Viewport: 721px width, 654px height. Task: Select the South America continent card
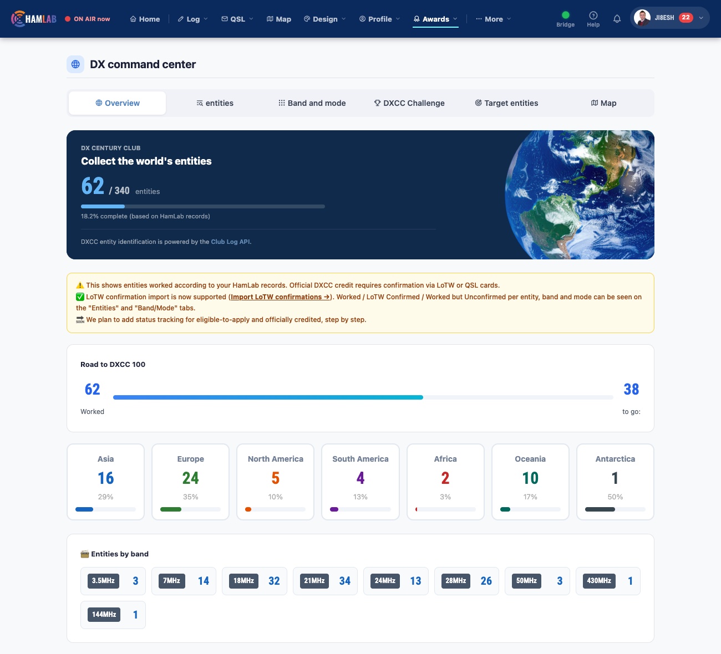pos(360,482)
